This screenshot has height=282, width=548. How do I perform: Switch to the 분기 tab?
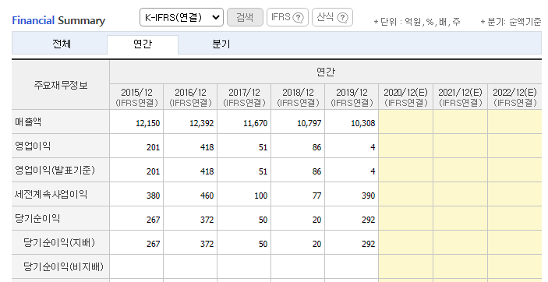[221, 44]
